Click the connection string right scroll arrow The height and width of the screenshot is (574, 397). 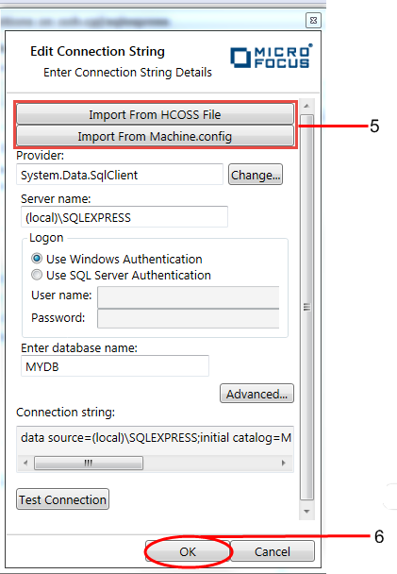click(283, 464)
